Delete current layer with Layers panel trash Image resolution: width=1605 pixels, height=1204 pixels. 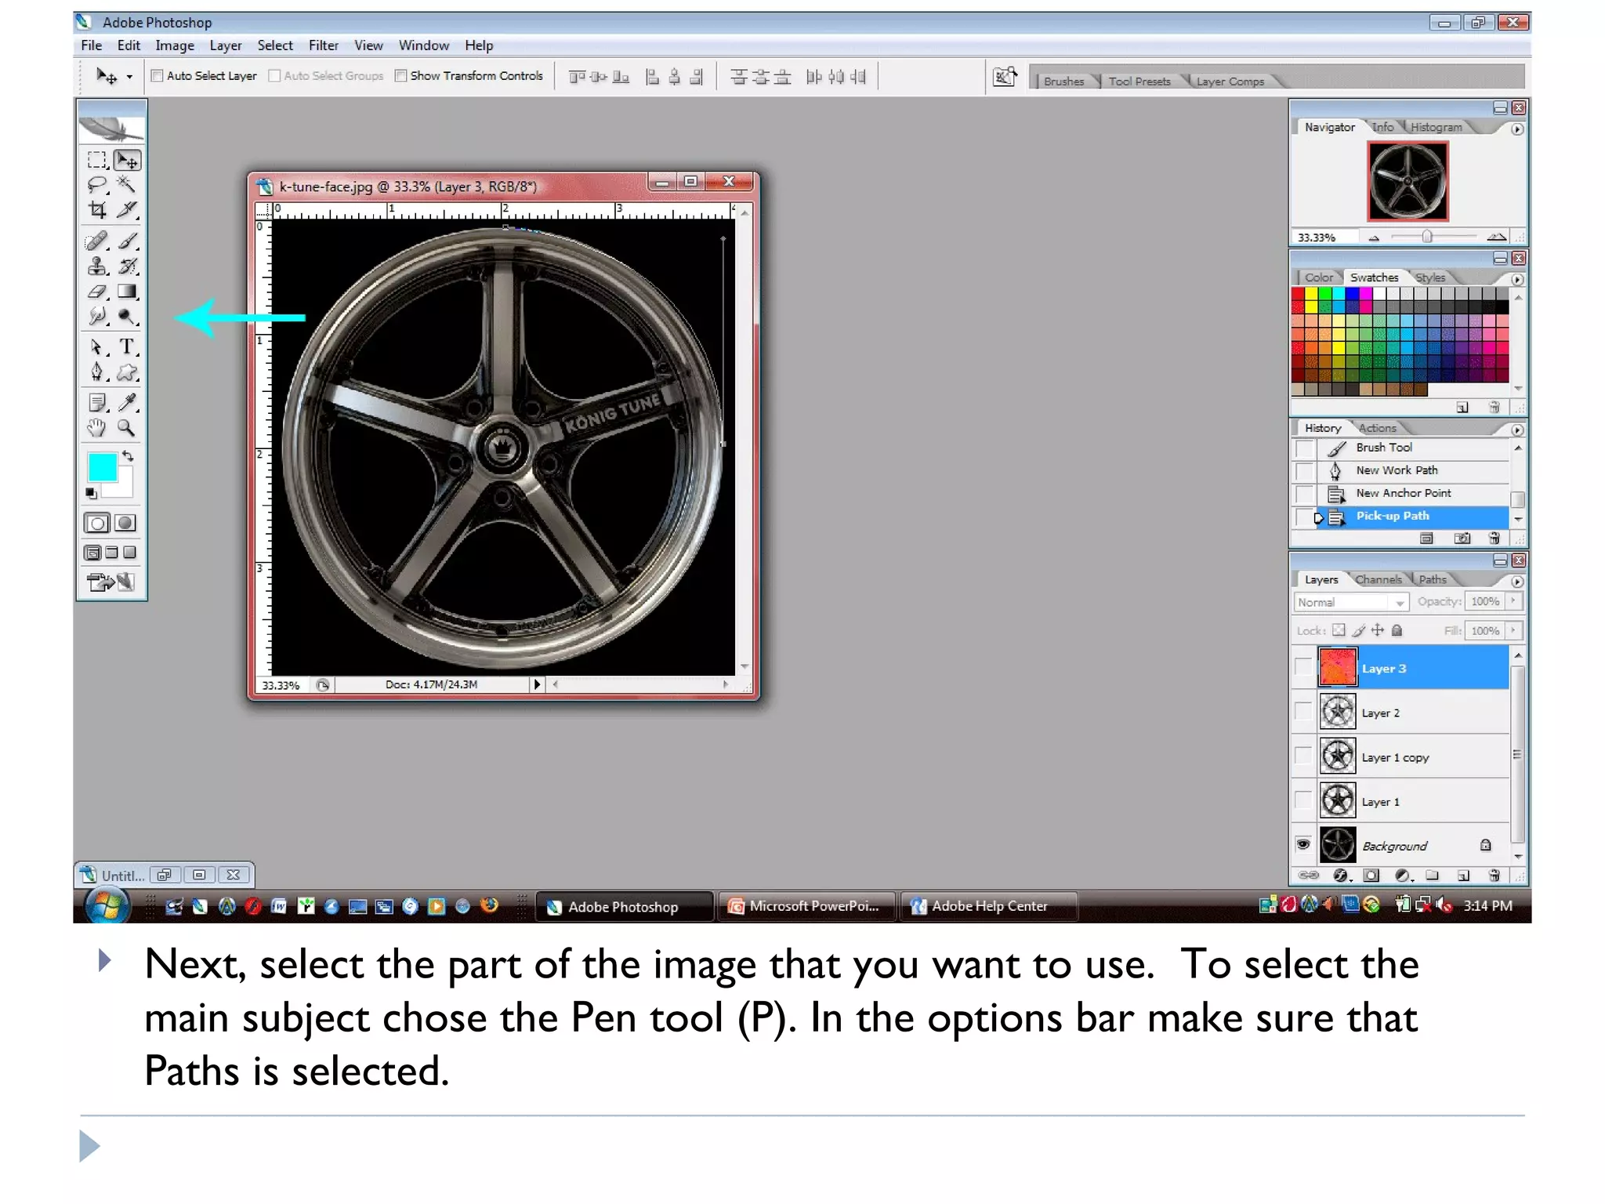[x=1494, y=876]
